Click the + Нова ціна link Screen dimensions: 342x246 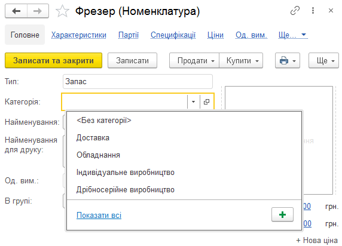coord(317,241)
